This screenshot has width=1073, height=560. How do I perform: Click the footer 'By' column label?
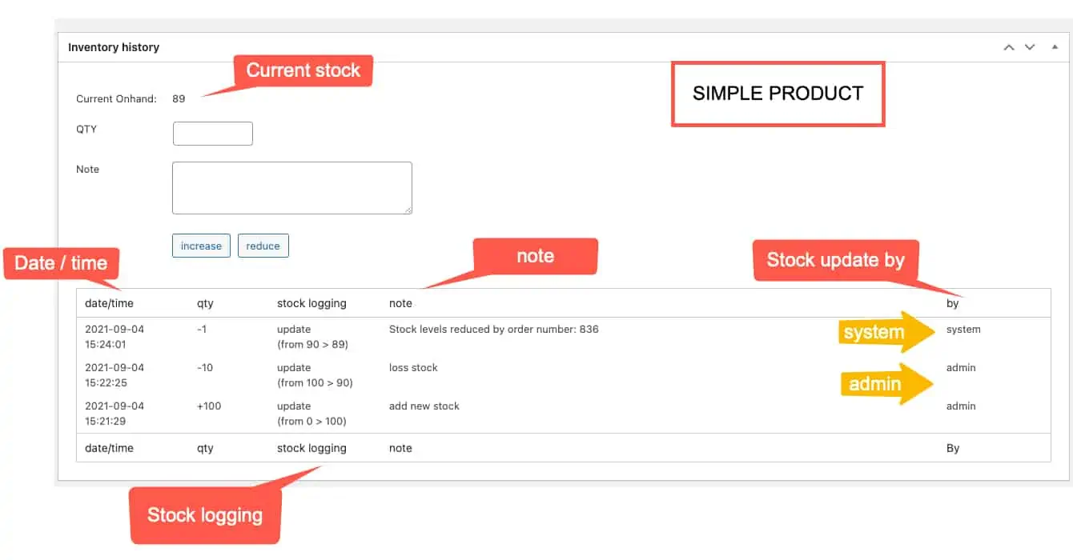coord(952,448)
